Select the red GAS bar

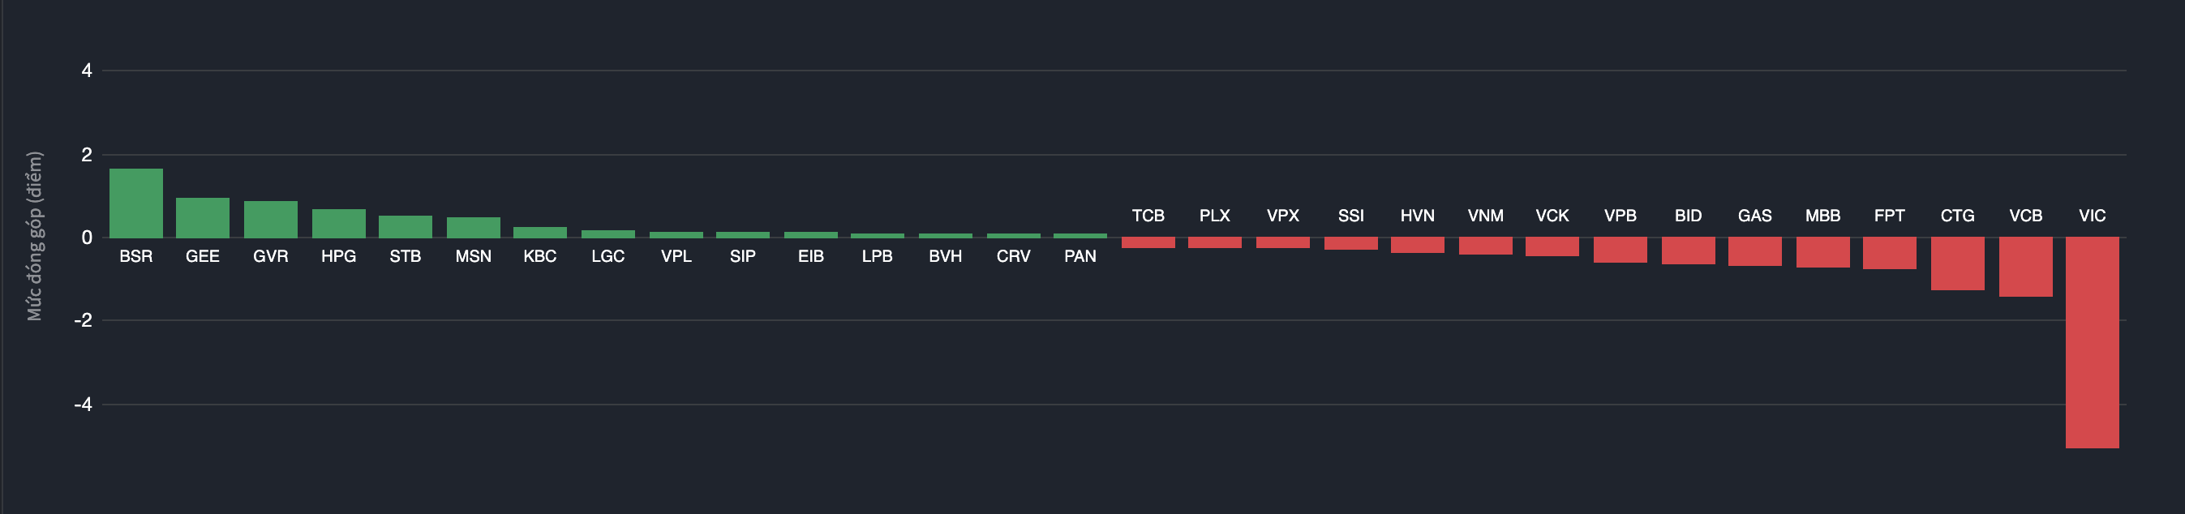(1755, 251)
